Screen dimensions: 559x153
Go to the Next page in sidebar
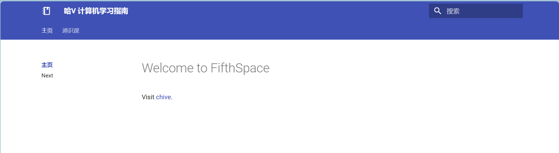tap(47, 76)
